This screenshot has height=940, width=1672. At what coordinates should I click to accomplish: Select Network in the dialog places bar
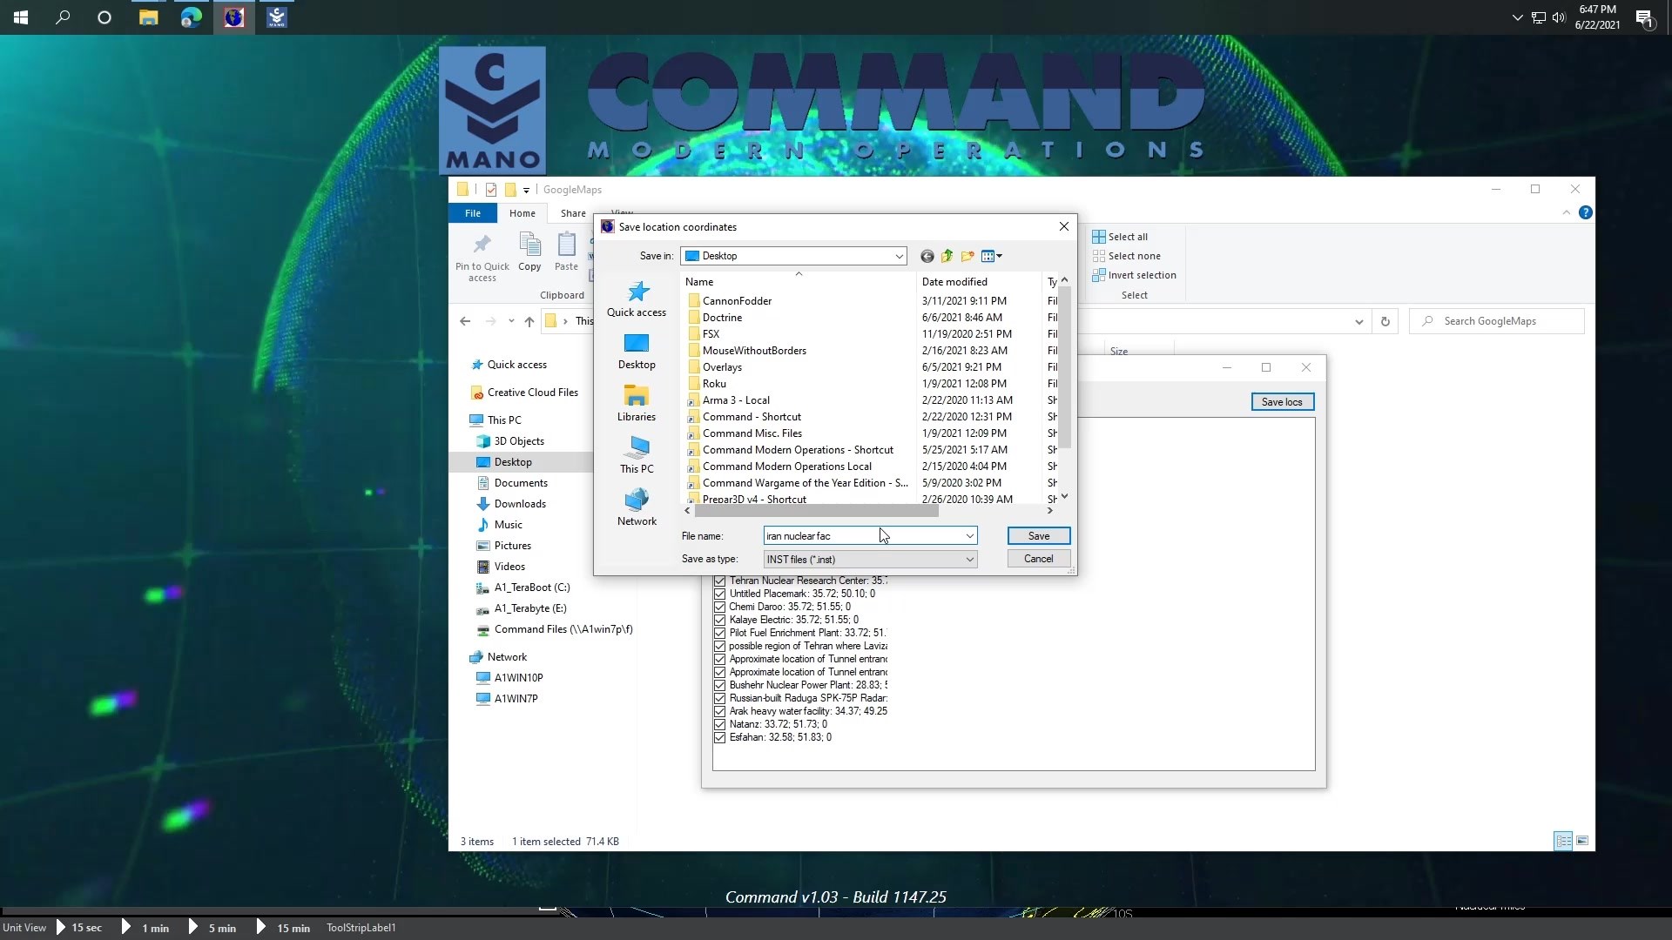(x=637, y=507)
